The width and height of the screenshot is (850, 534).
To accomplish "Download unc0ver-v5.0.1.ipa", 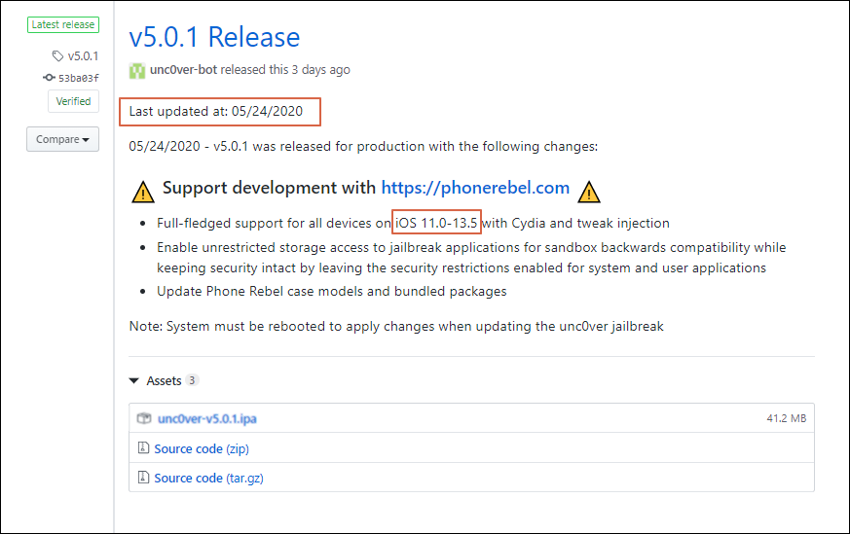I will coord(207,418).
